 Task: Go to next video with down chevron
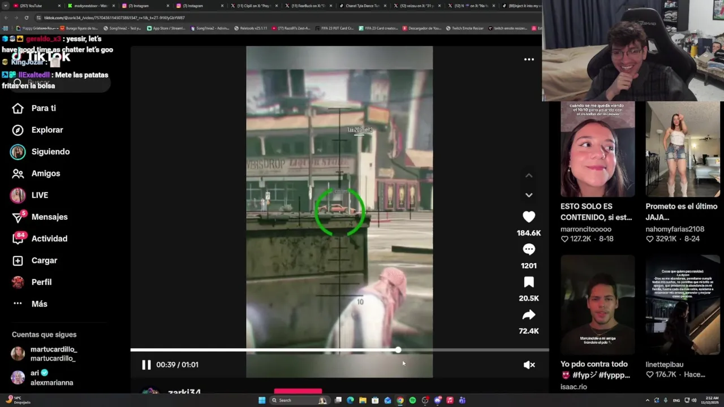[x=529, y=195]
